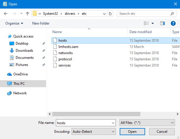Screen dimensions: 180x139
Task: Open the address bar history dropdown
Action: 104,14
